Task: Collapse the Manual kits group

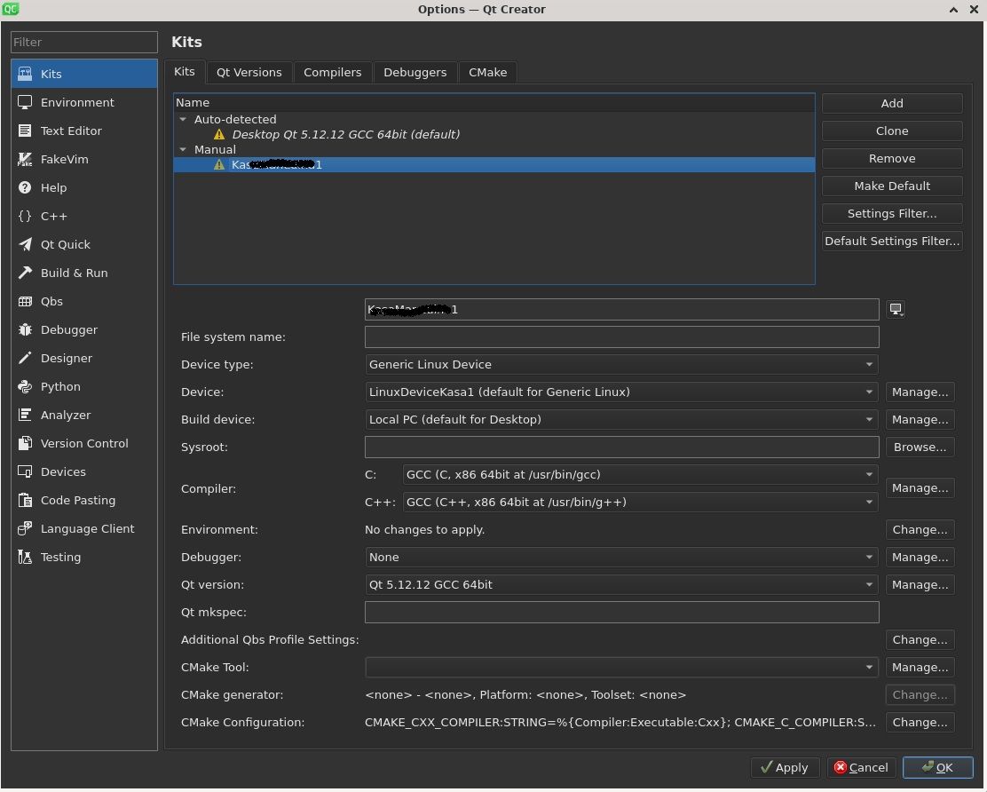Action: coord(183,150)
